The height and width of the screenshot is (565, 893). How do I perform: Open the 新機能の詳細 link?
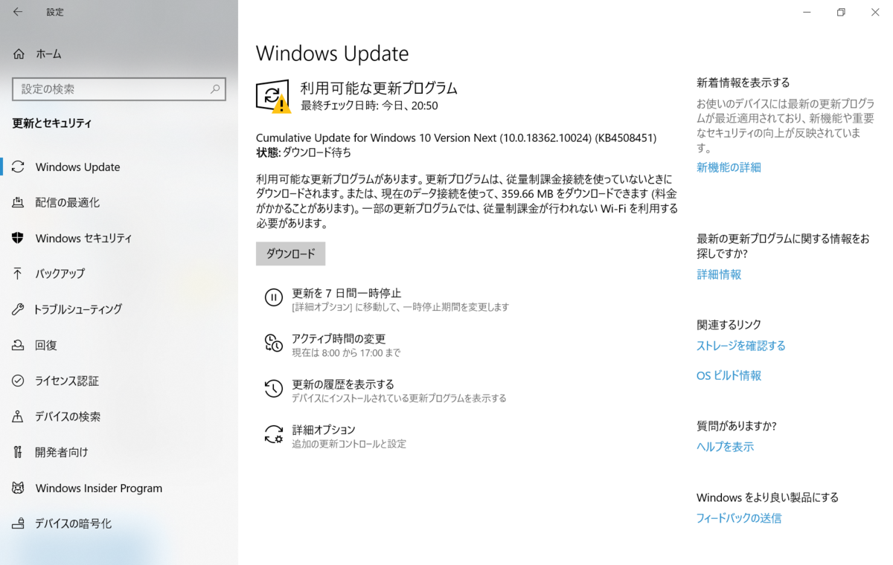(729, 167)
